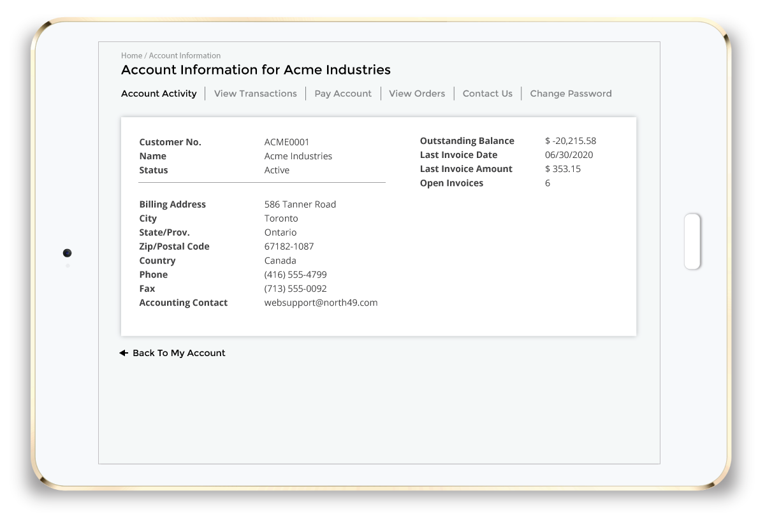765x523 pixels.
Task: Click the Fax label
Action: (147, 289)
